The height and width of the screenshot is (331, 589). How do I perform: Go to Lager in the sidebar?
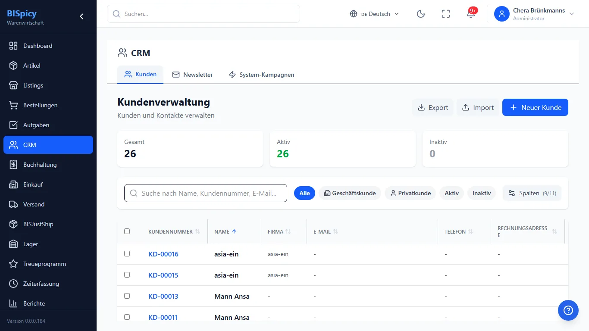[48, 244]
